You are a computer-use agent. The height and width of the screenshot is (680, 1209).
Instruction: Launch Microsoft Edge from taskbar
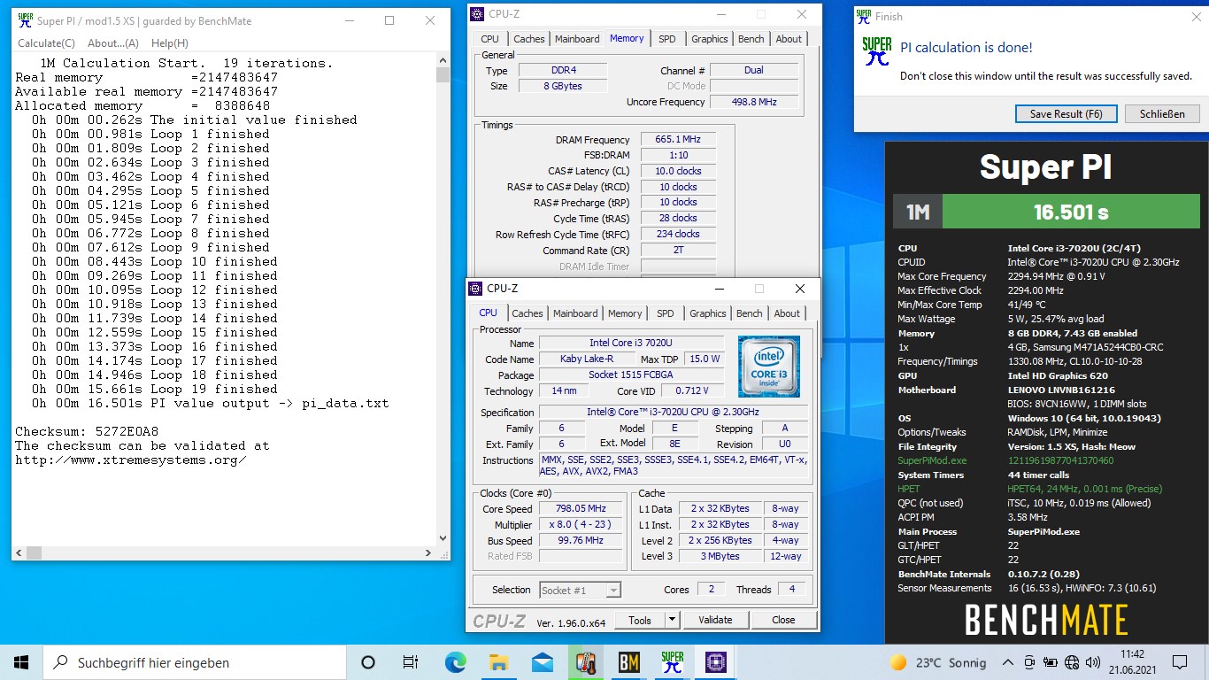(x=455, y=662)
